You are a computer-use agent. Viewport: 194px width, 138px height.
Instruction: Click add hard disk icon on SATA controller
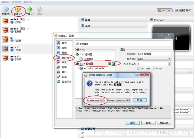point(113,64)
